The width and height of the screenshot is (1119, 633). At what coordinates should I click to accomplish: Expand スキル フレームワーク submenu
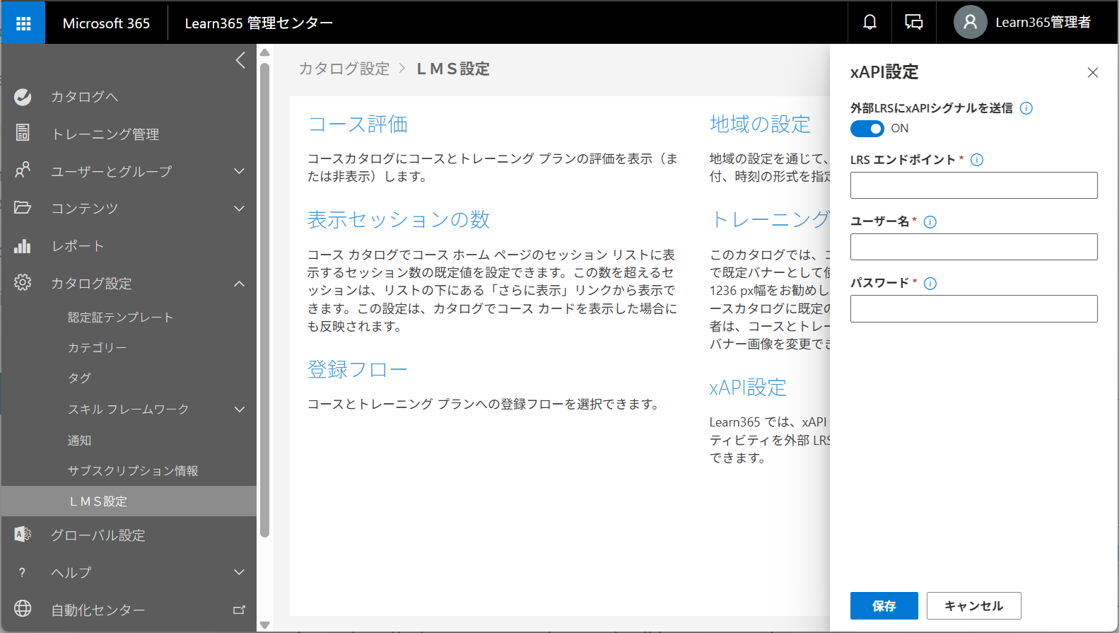click(x=240, y=410)
